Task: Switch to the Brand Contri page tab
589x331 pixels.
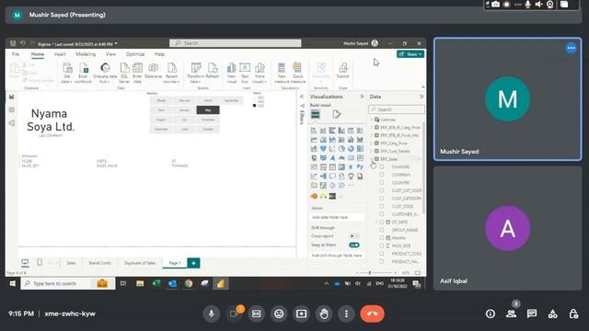Action: 99,263
